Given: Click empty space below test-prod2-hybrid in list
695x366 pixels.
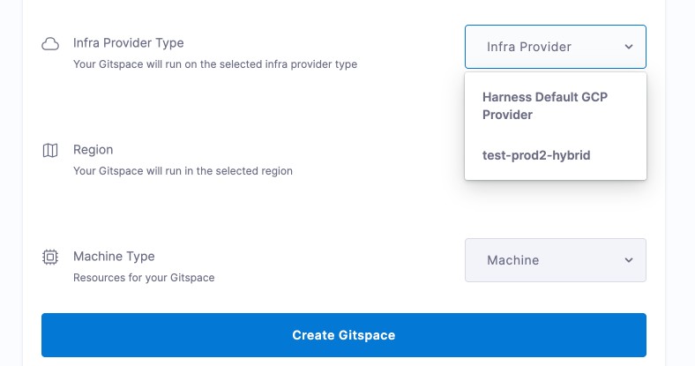Looking at the screenshot, I should [555, 174].
